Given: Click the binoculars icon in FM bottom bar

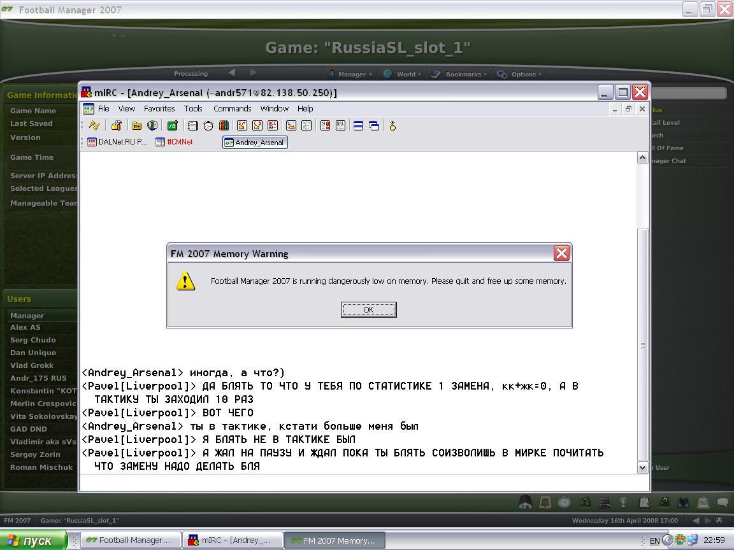Looking at the screenshot, I should (682, 502).
